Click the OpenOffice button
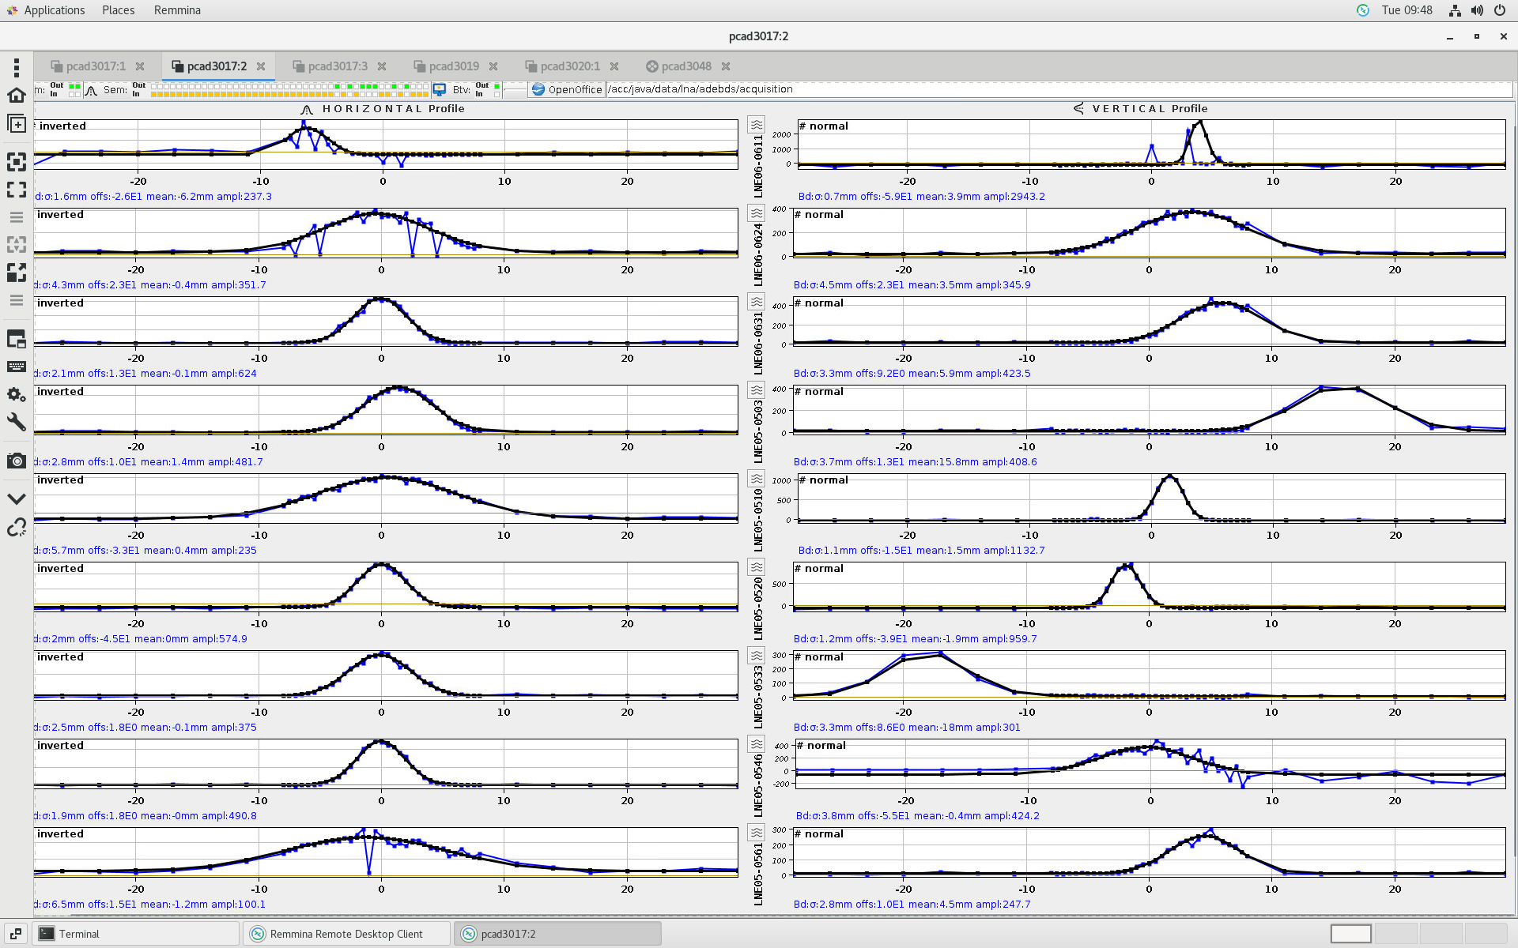 coord(567,89)
